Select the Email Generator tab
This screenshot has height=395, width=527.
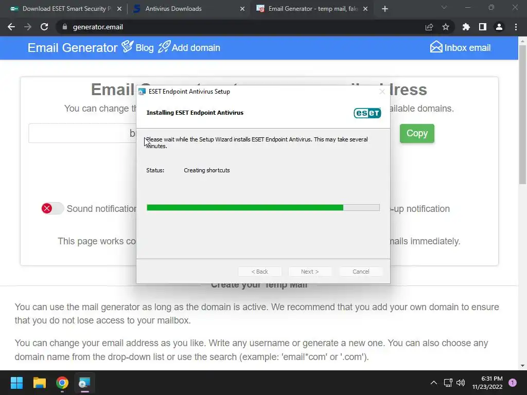tap(311, 9)
